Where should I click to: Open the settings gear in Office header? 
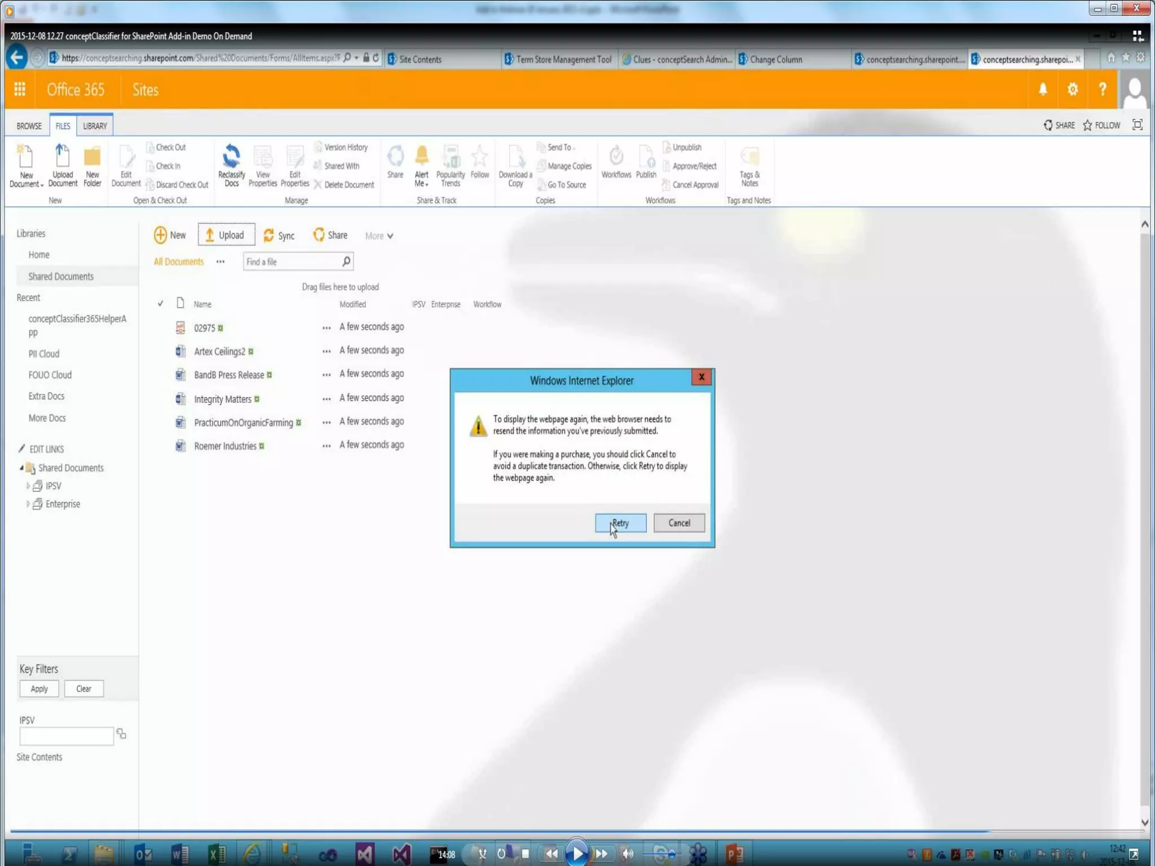[x=1073, y=89]
